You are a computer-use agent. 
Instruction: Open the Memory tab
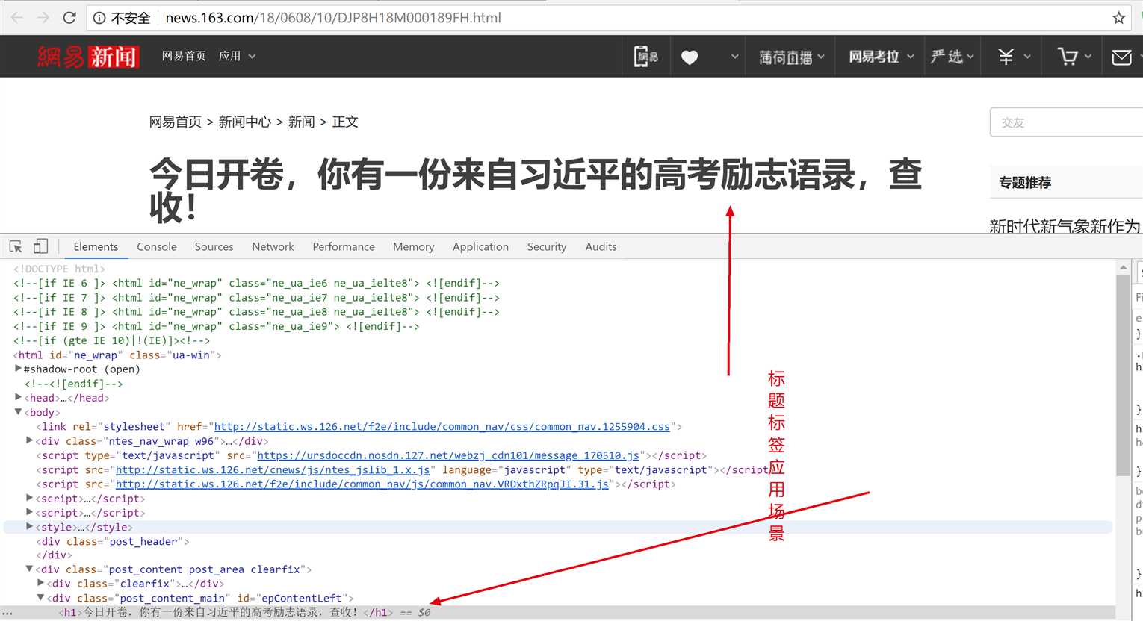413,246
